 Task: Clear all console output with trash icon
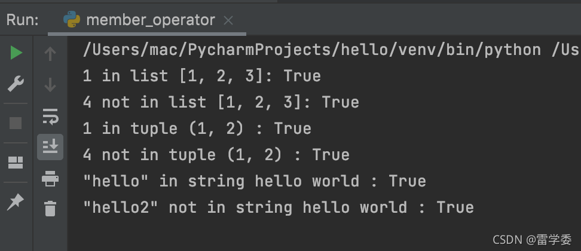[x=50, y=208]
